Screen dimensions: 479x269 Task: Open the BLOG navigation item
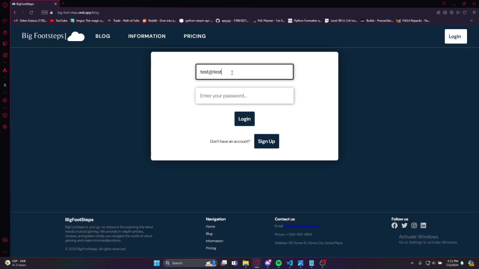(x=103, y=36)
